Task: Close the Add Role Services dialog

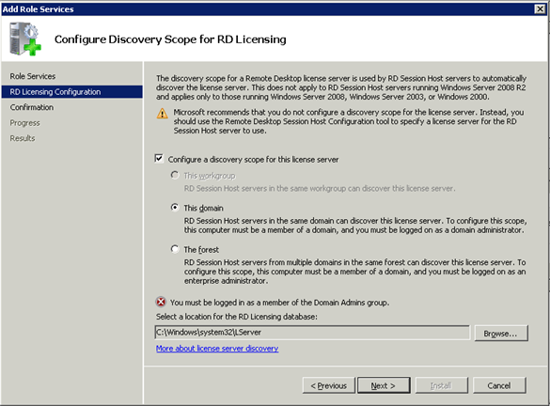Action: [x=540, y=8]
